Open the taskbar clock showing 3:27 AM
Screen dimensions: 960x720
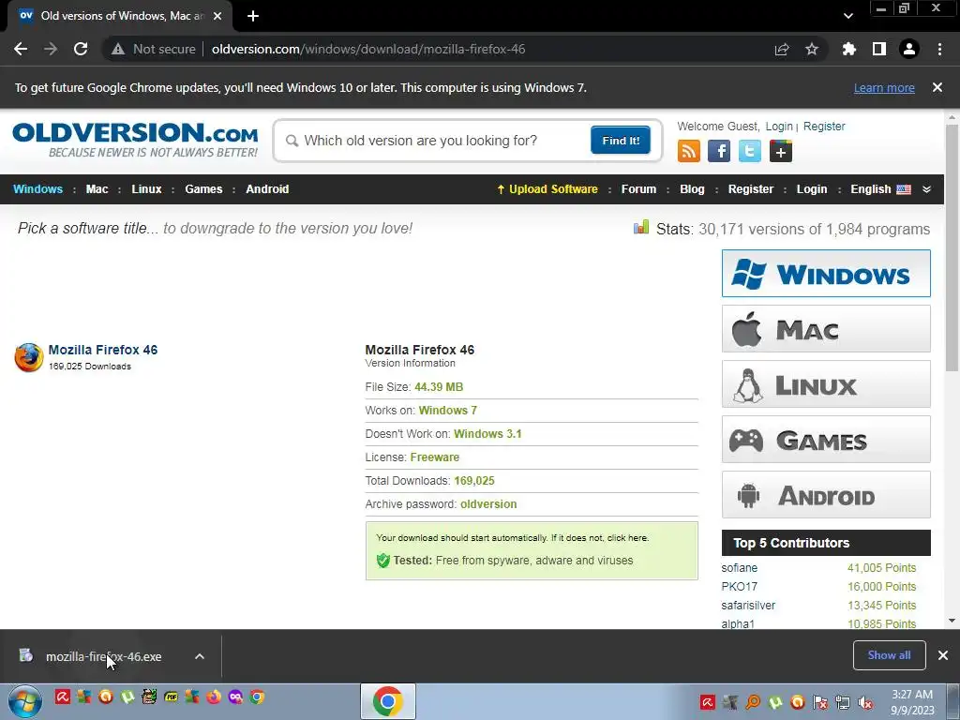(x=912, y=702)
